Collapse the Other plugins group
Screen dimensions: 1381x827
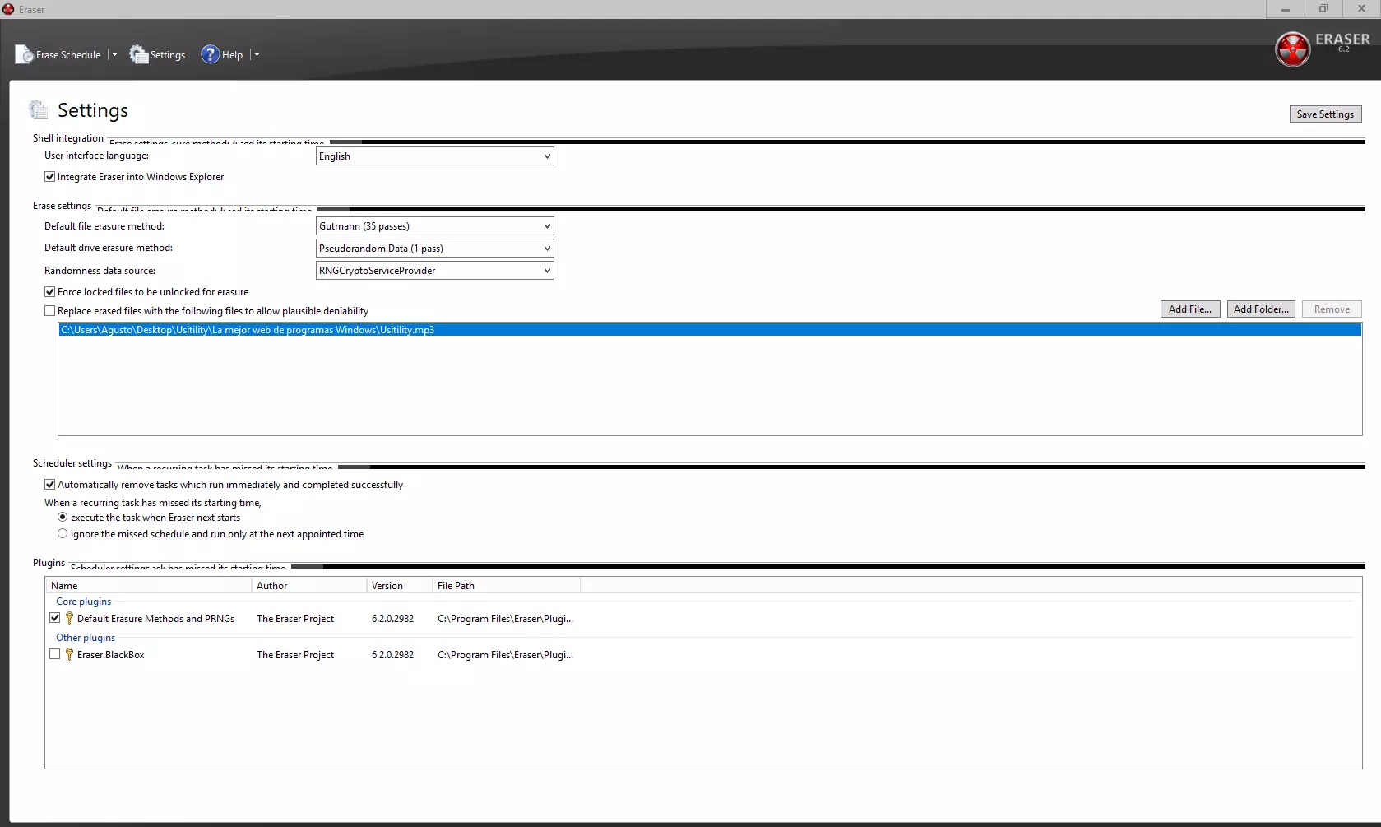tap(86, 638)
